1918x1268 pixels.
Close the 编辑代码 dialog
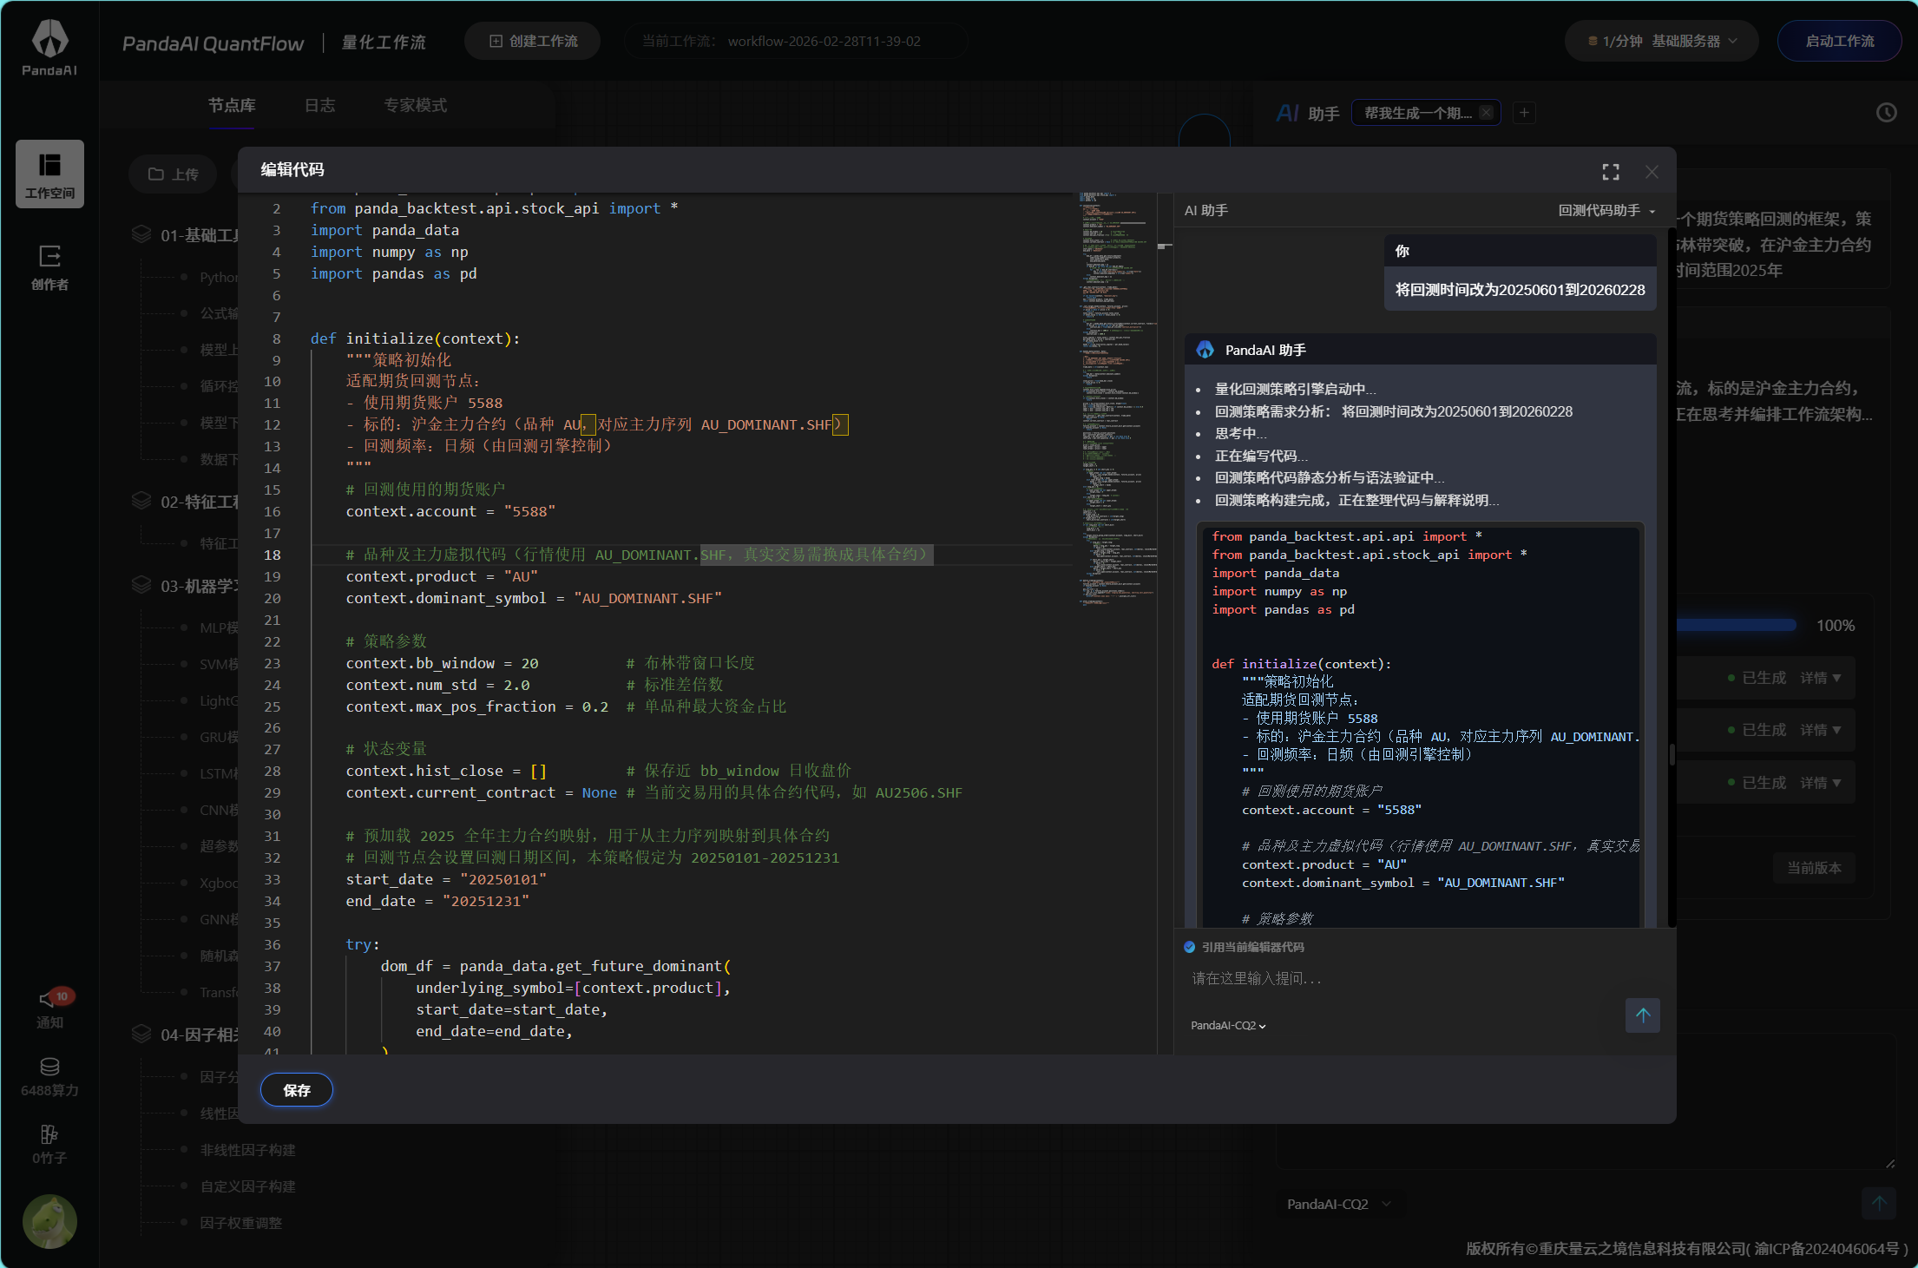pos(1652,172)
